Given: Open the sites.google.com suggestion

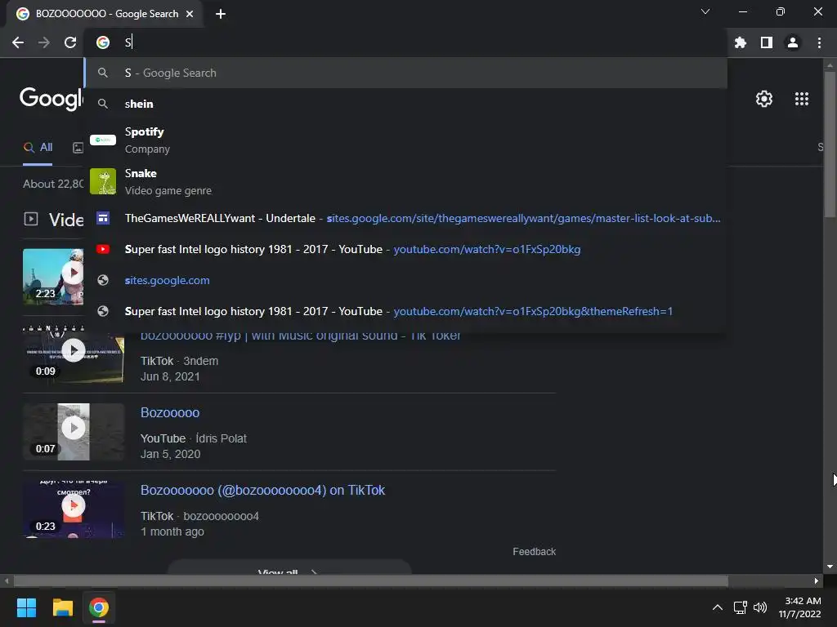Looking at the screenshot, I should 405,281.
